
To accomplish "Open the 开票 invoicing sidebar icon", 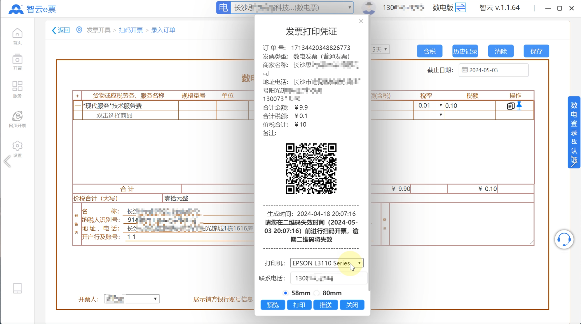I will tap(17, 62).
